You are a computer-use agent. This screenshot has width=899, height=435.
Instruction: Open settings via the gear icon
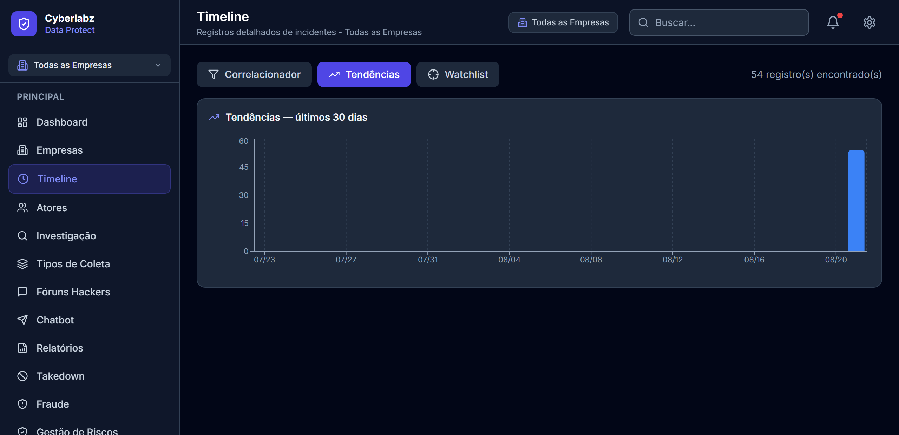point(869,22)
